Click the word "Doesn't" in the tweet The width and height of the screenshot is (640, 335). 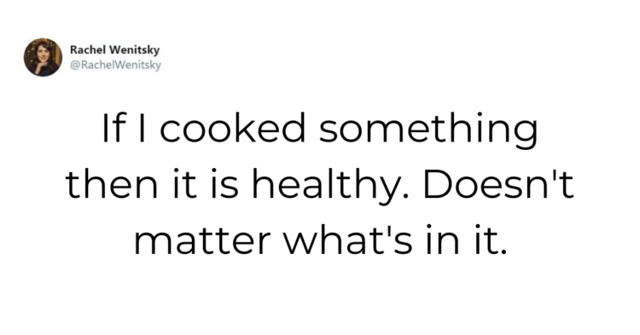point(499,185)
